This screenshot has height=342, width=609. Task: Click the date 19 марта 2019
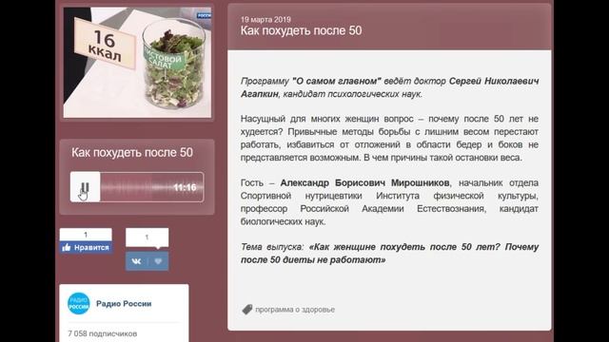265,19
